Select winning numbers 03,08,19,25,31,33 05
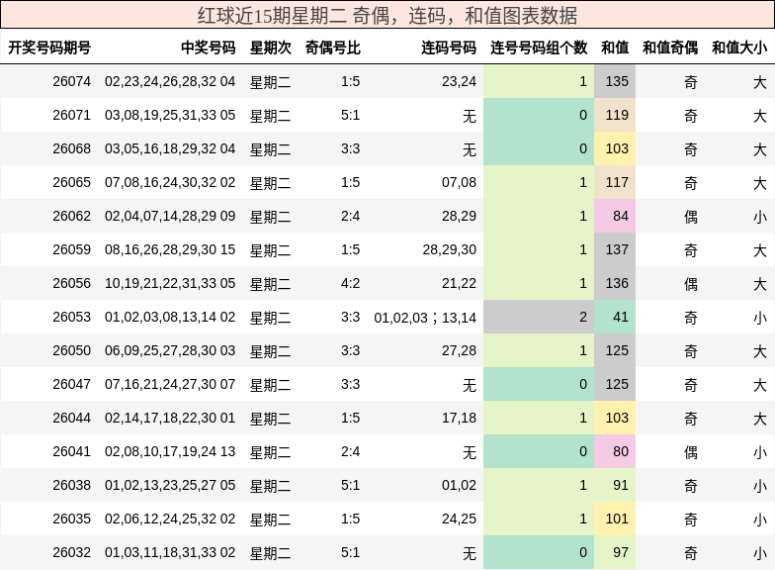The image size is (775, 570). click(x=170, y=115)
